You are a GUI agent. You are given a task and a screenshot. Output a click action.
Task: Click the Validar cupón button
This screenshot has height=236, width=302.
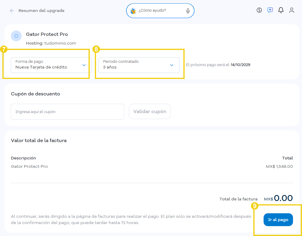pyautogui.click(x=150, y=112)
